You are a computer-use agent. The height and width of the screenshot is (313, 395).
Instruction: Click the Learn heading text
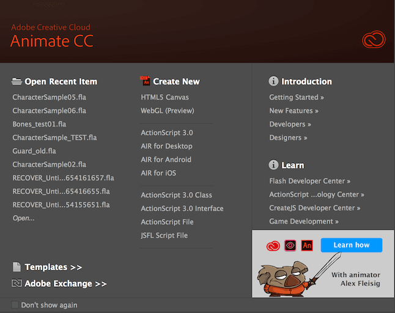tap(293, 165)
